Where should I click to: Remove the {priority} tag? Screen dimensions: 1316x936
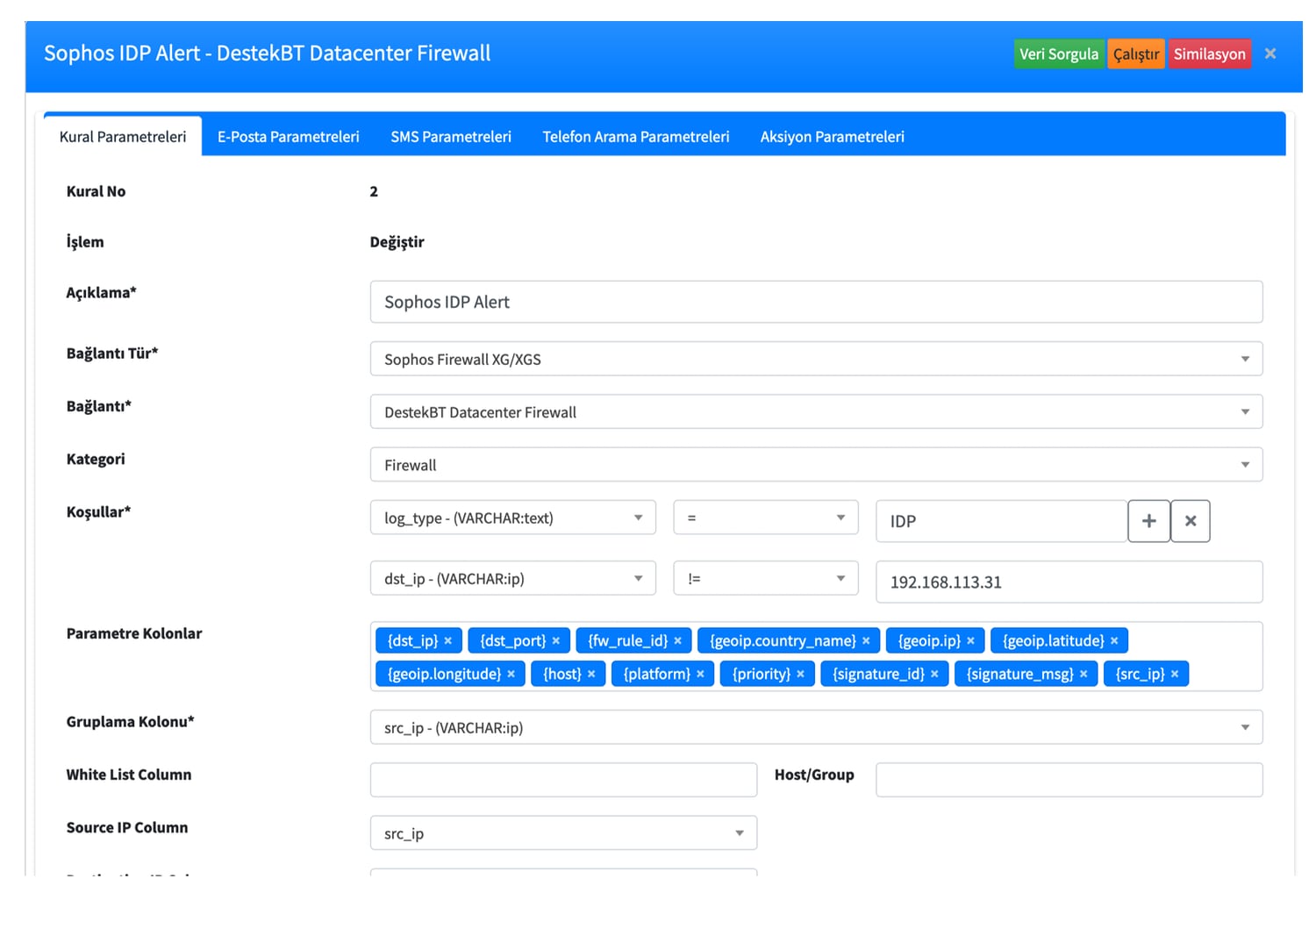pos(800,674)
